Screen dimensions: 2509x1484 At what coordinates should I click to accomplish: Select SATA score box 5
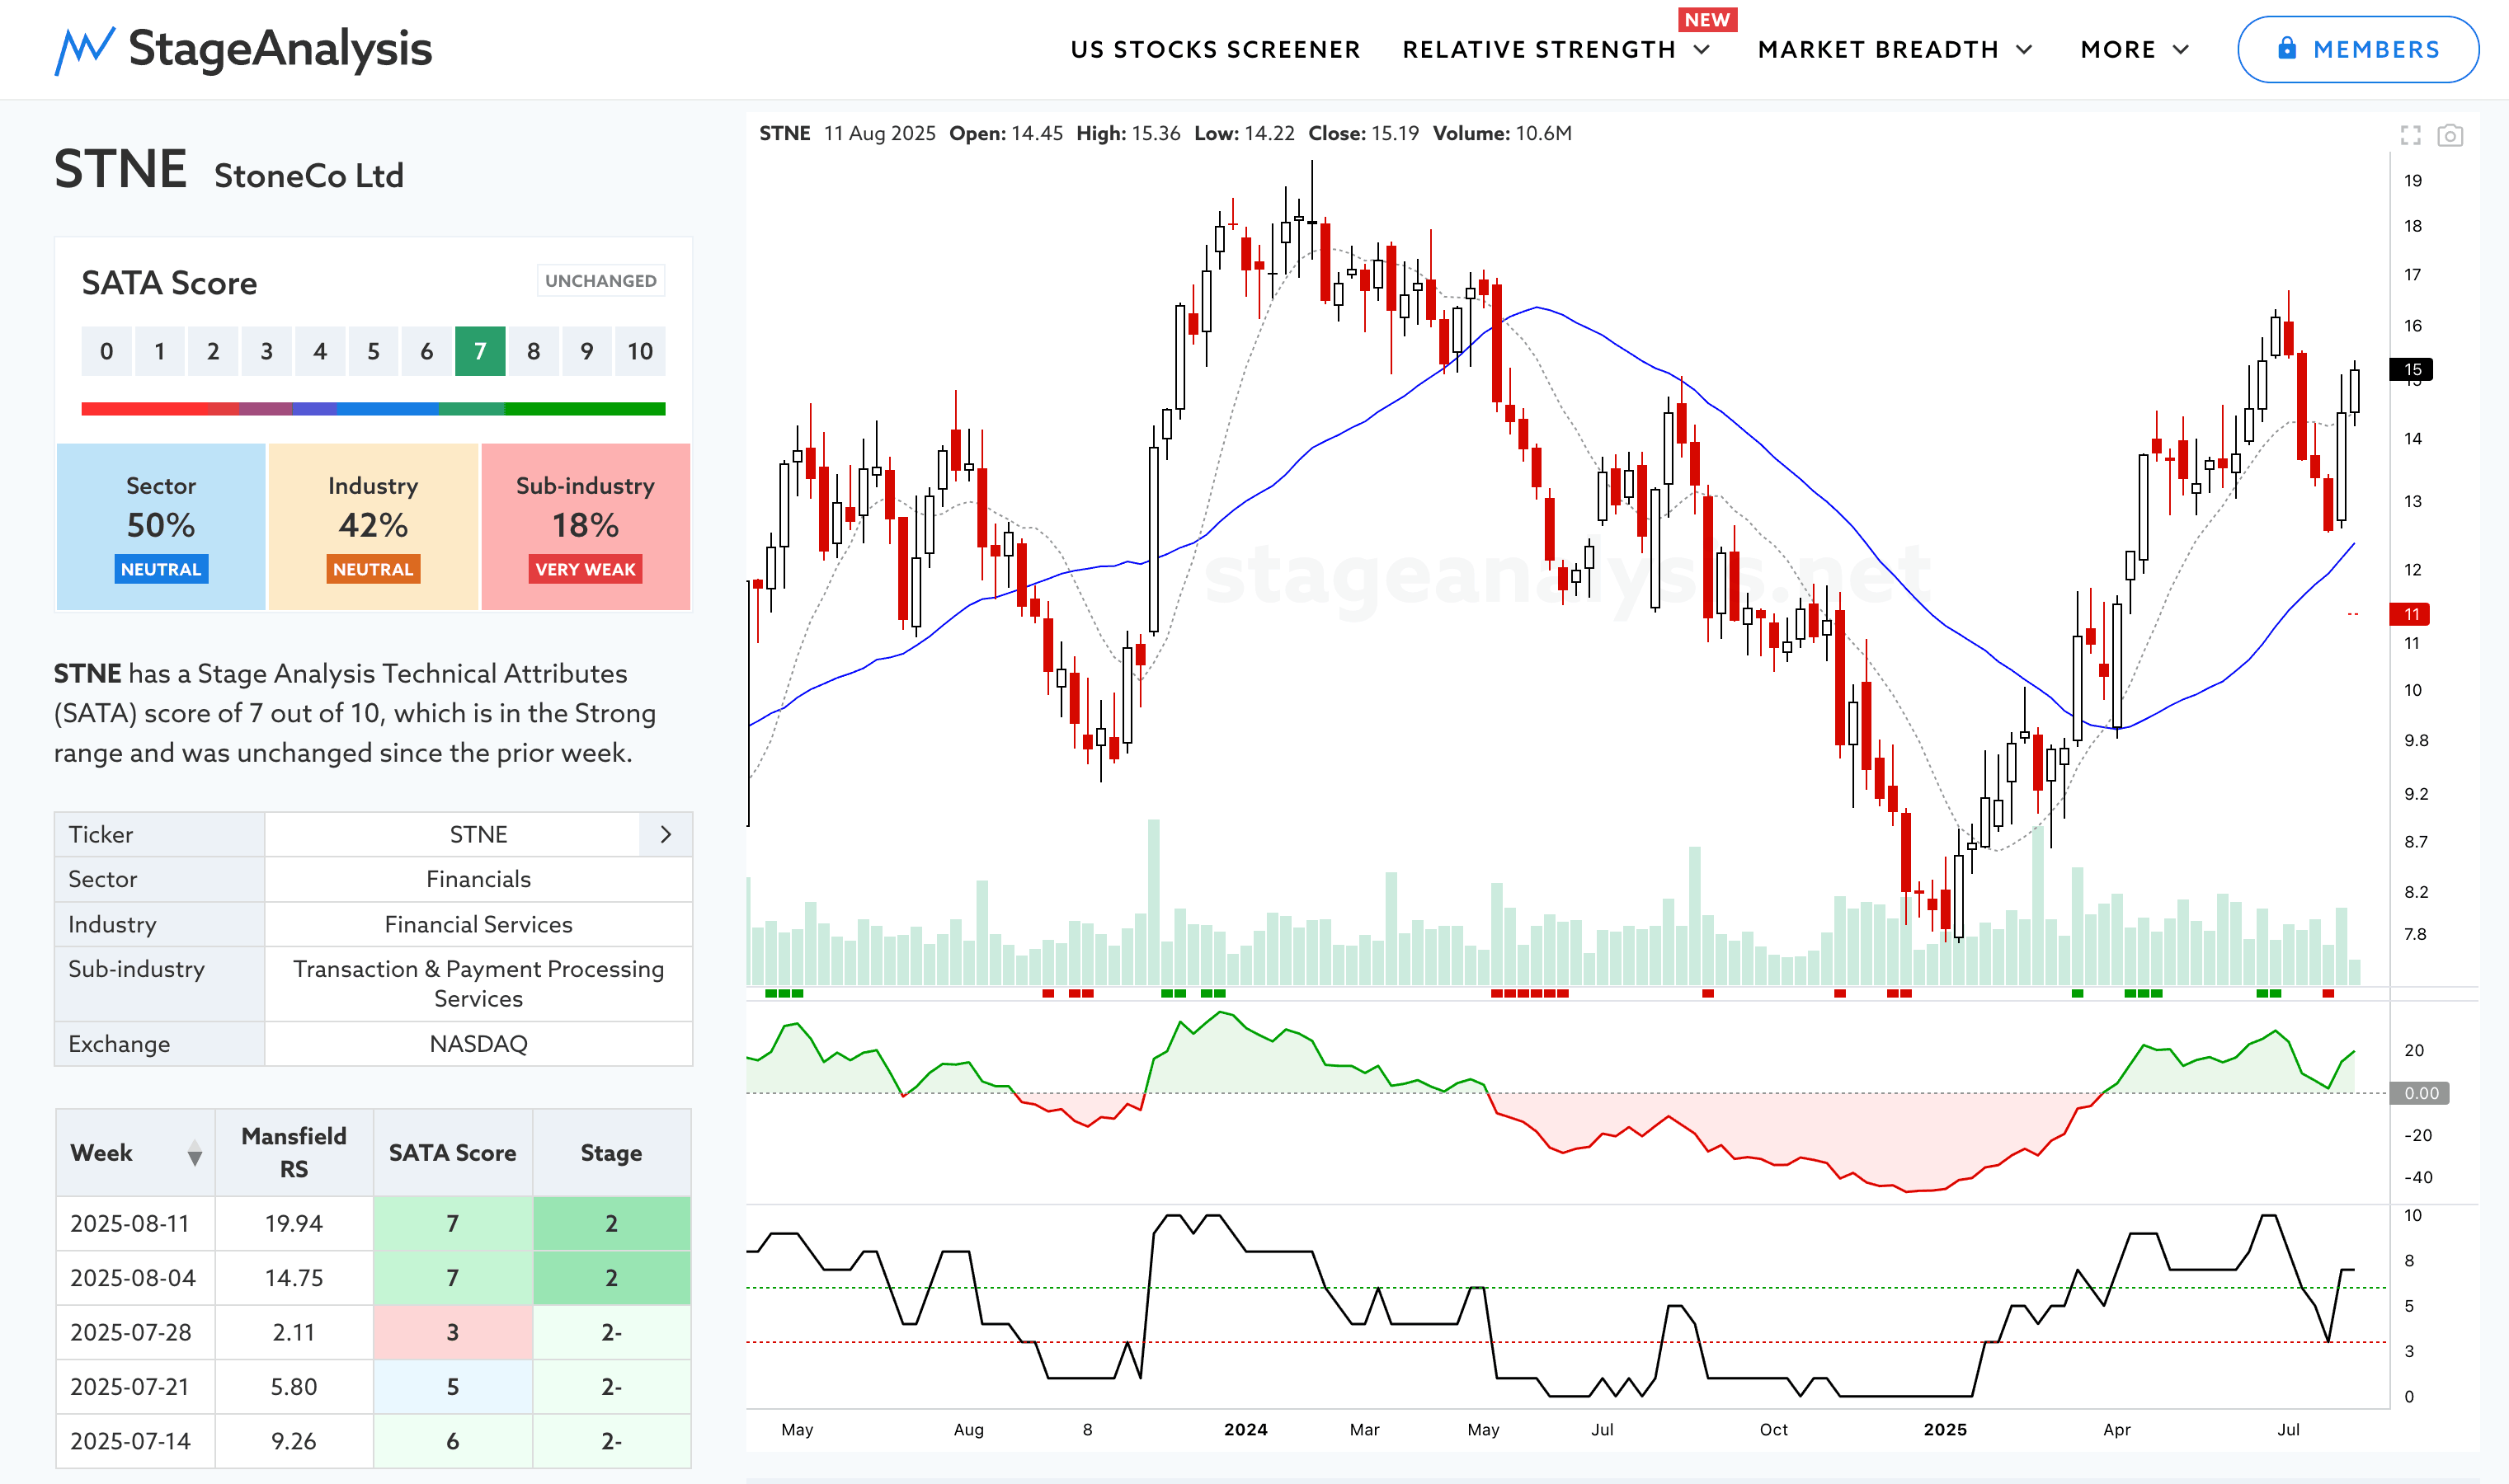pos(373,351)
